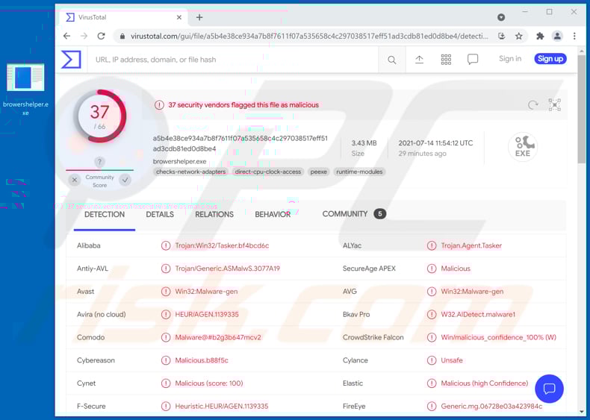Click the reanalyze refresh icon
This screenshot has width=590, height=420.
pos(532,105)
